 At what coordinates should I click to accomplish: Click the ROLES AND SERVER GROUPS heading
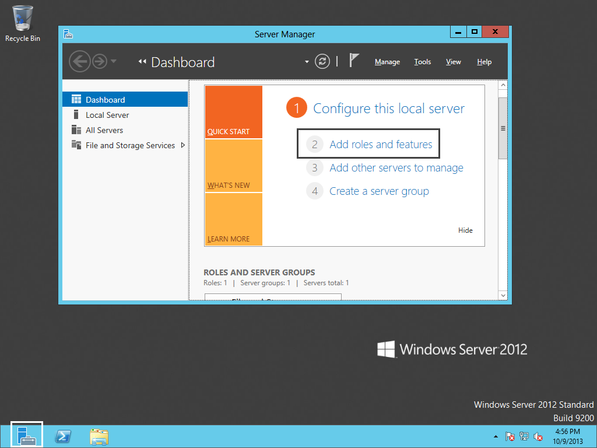click(x=259, y=272)
